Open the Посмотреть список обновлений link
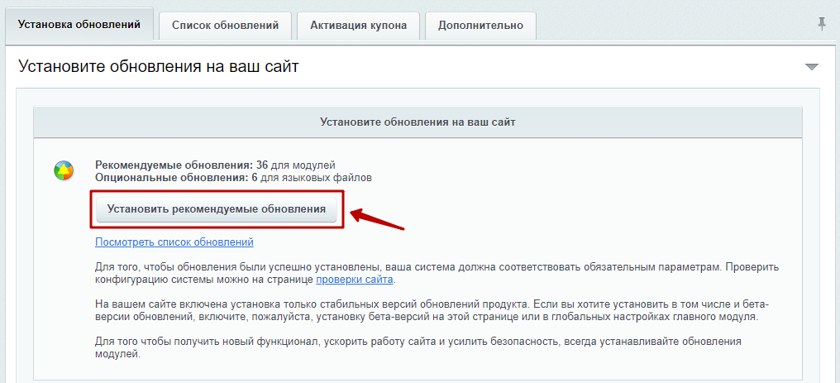Screen dimensions: 840x383 (x=174, y=242)
